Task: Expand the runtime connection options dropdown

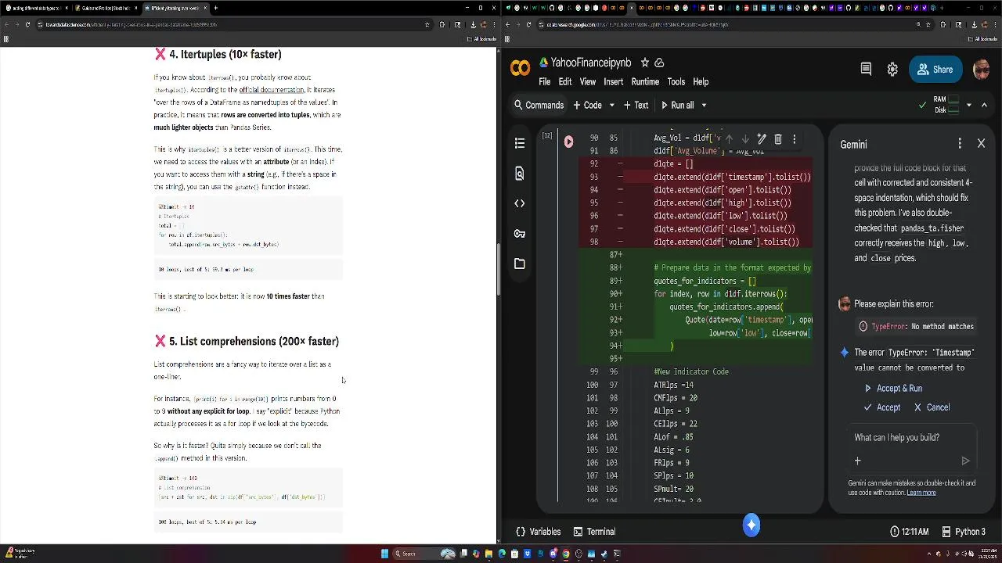Action: (x=969, y=105)
